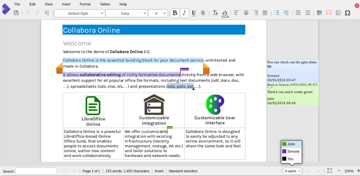Click the Collabora logo icon
The height and width of the screenshot is (176, 360).
(x=6, y=9)
